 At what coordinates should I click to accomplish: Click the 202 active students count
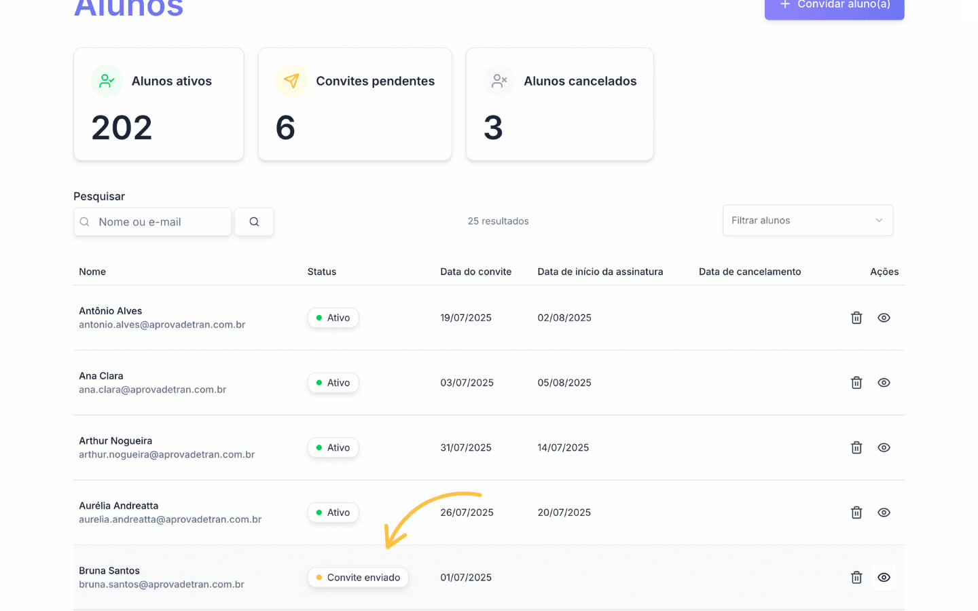tap(122, 128)
